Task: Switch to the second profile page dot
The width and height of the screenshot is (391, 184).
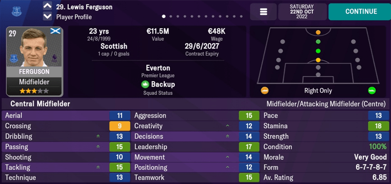Action: point(170,17)
